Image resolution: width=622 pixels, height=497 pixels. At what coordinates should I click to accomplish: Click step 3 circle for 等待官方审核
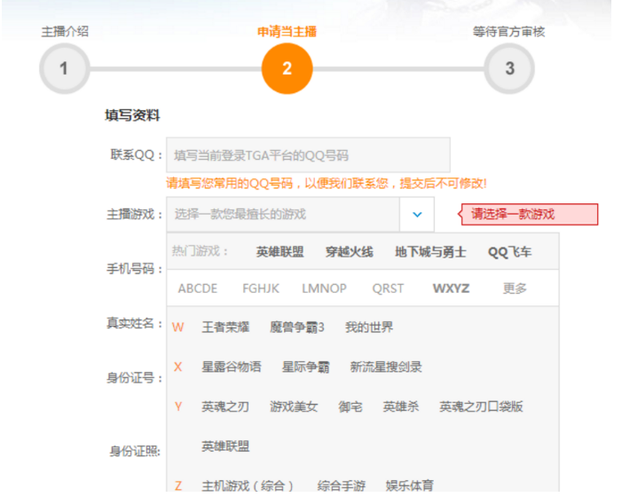pos(509,68)
